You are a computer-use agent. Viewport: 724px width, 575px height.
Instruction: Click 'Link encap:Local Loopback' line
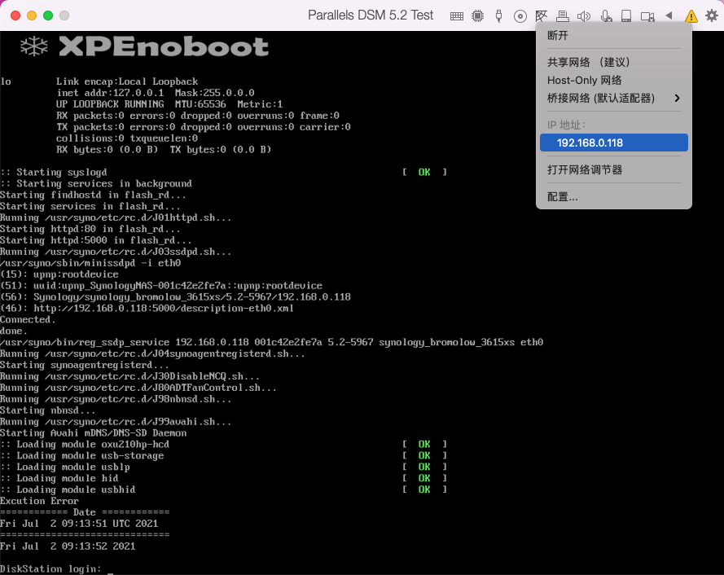[x=127, y=81]
